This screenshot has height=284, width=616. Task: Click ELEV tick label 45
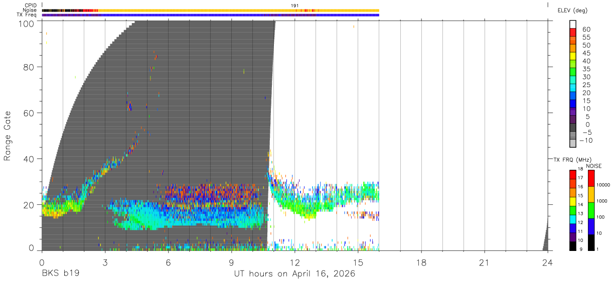click(586, 53)
